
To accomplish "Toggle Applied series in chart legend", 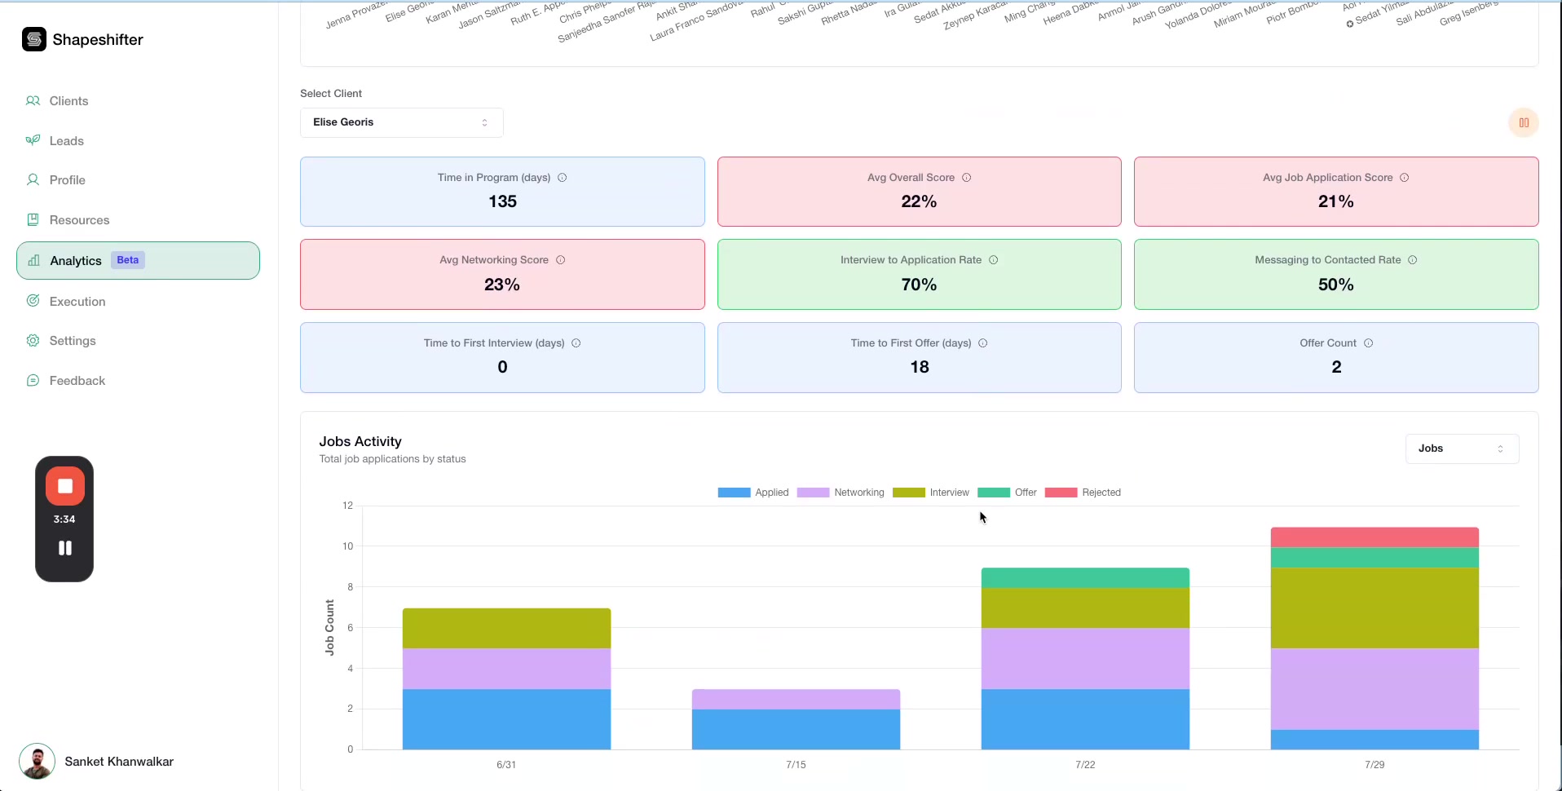I will point(753,493).
